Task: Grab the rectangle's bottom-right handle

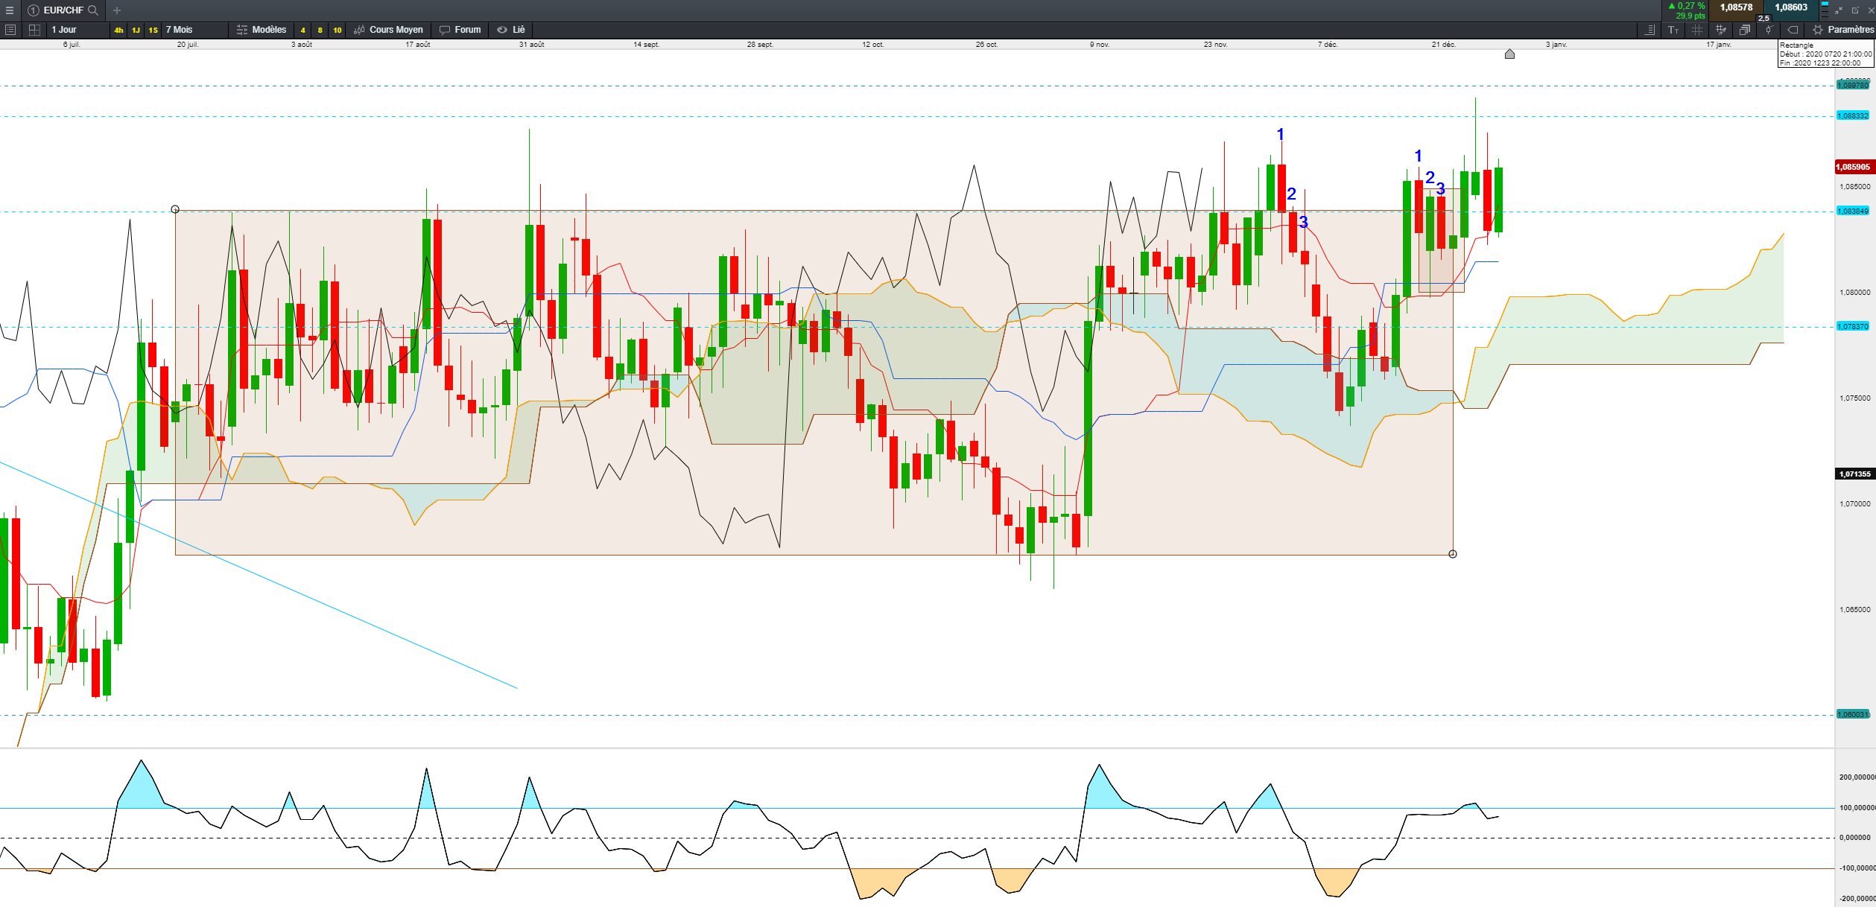Action: click(1453, 554)
